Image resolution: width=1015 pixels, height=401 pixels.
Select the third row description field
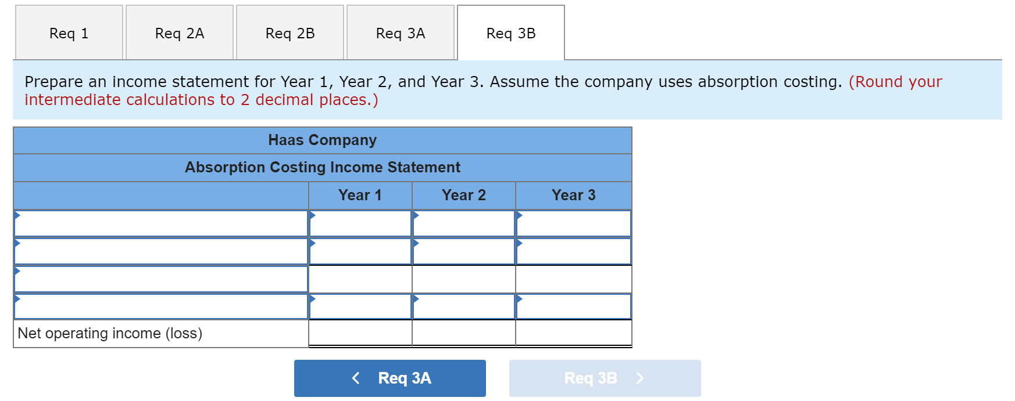pos(161,279)
